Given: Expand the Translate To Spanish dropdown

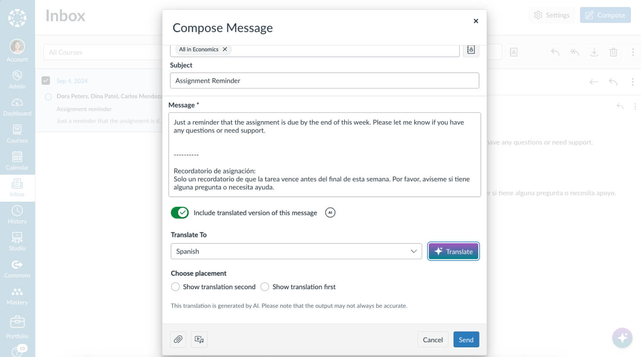Looking at the screenshot, I should [296, 251].
